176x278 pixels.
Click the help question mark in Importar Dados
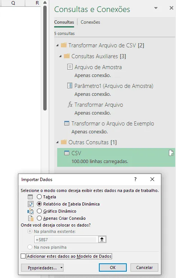(135, 179)
